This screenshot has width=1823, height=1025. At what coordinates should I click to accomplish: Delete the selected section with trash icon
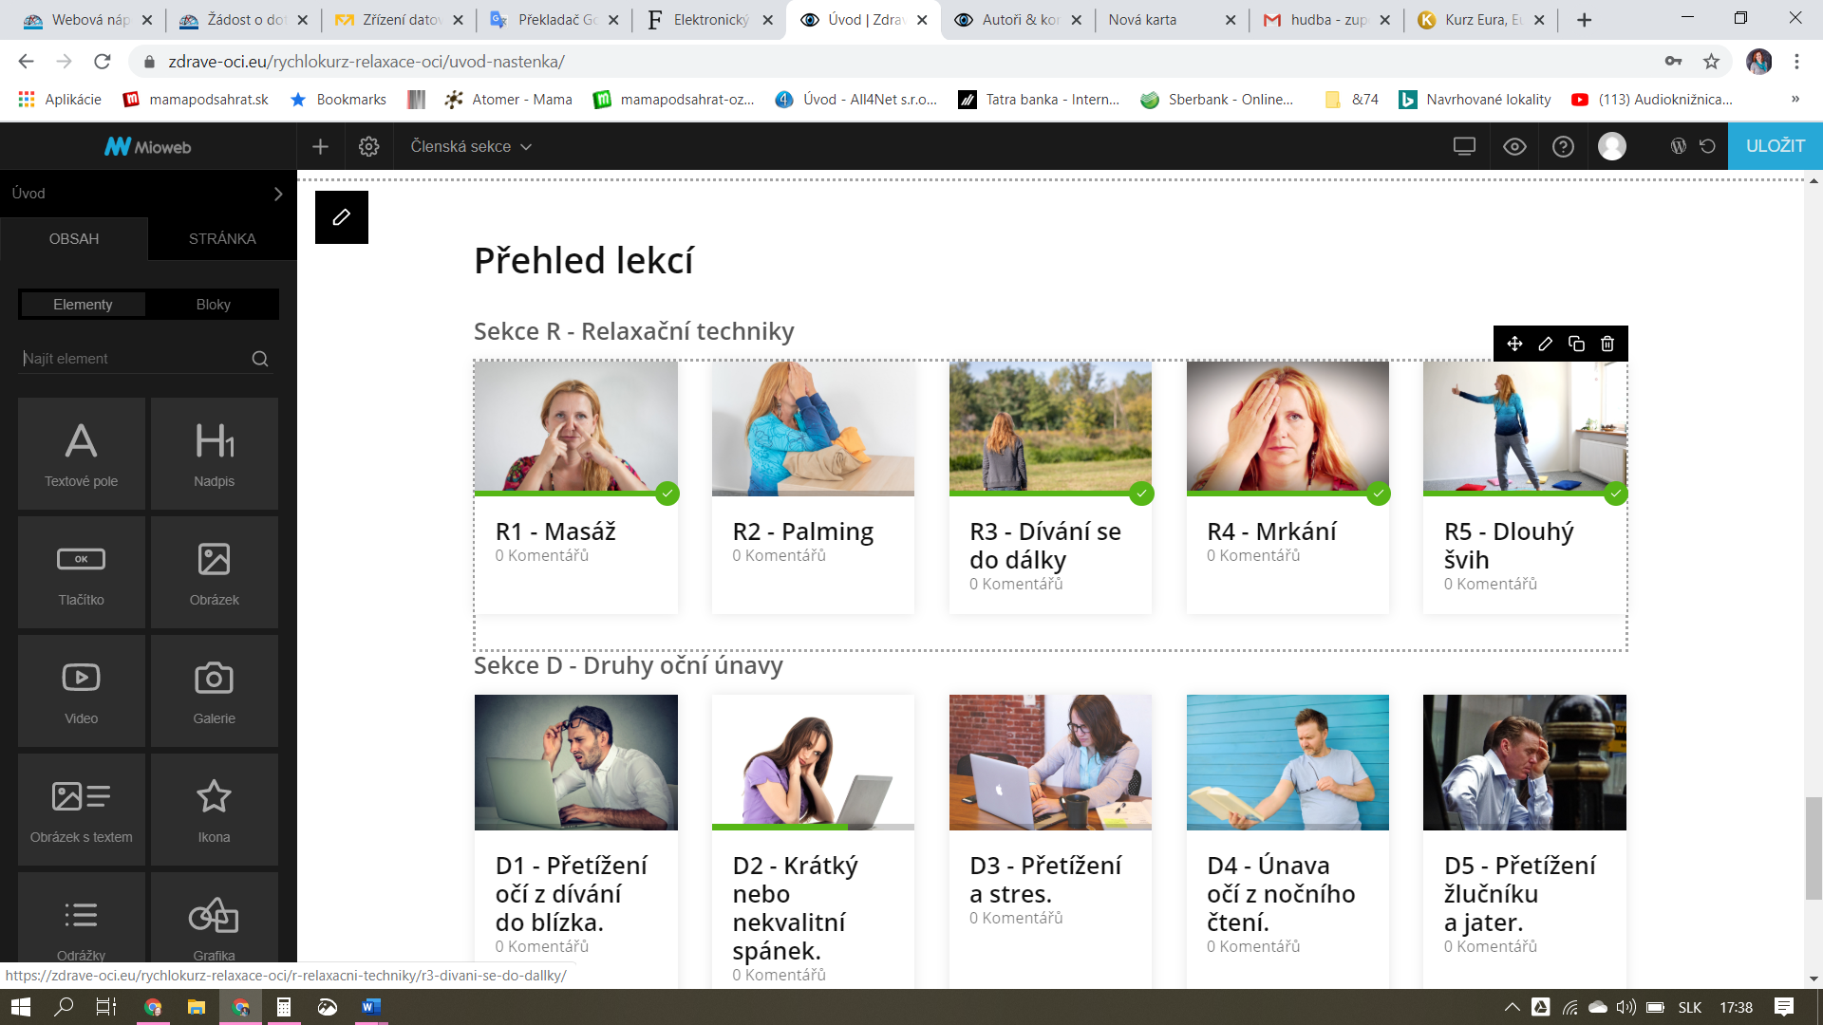click(1607, 344)
